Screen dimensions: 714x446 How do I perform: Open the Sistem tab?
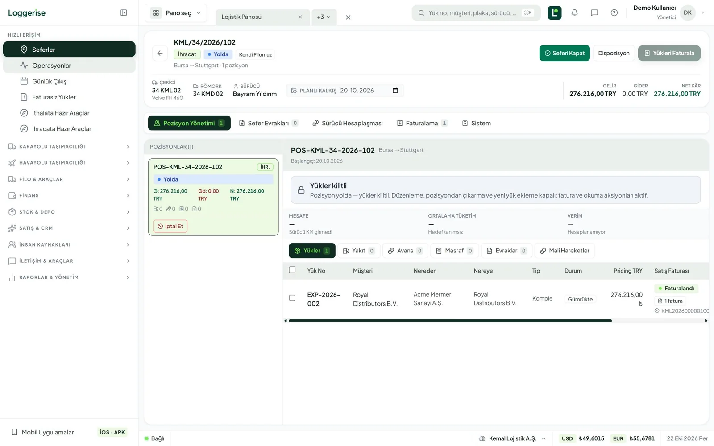click(x=476, y=123)
